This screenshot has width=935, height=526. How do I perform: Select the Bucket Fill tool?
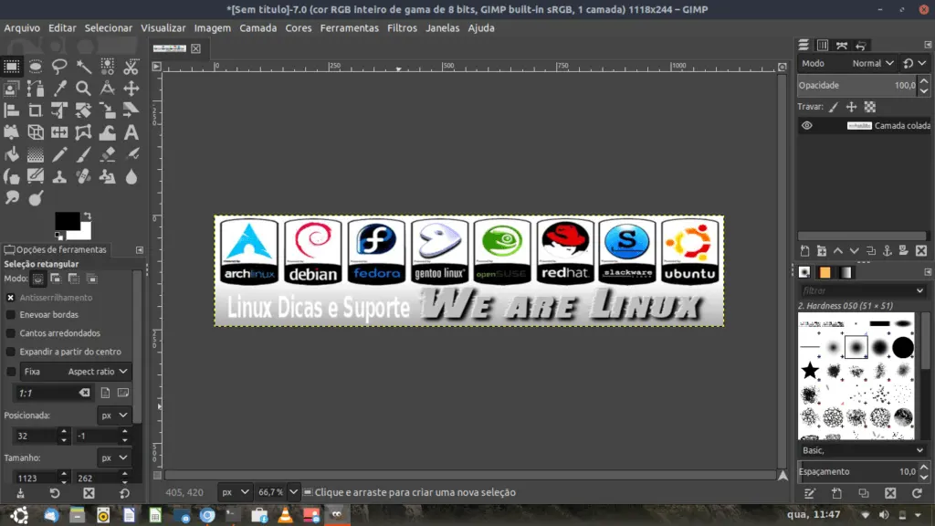tap(11, 154)
